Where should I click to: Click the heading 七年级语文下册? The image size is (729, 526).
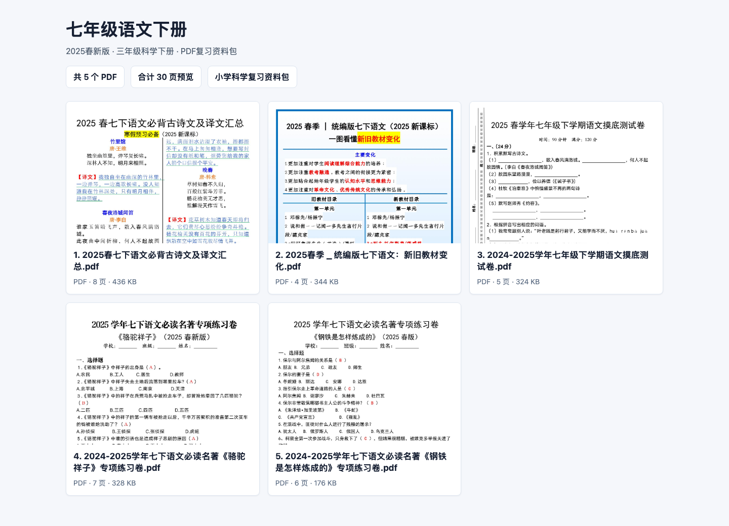(x=127, y=30)
